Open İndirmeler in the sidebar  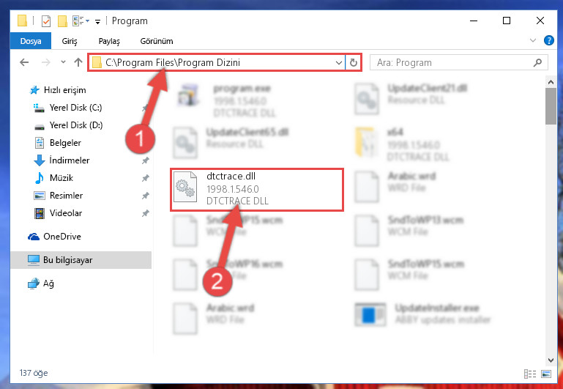pyautogui.click(x=70, y=160)
